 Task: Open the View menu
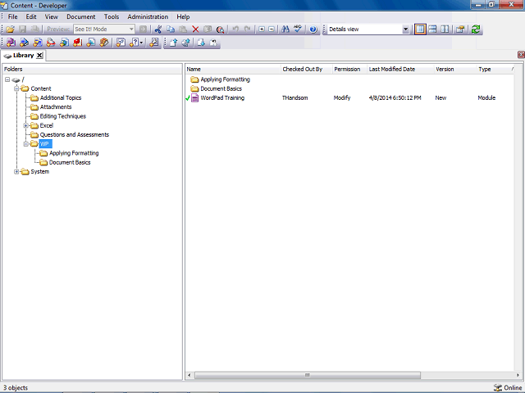[x=51, y=16]
